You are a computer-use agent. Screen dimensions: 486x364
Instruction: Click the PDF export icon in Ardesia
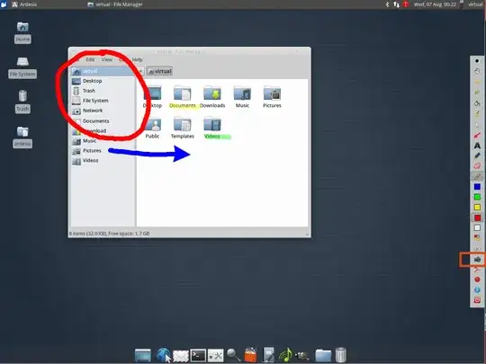[477, 270]
